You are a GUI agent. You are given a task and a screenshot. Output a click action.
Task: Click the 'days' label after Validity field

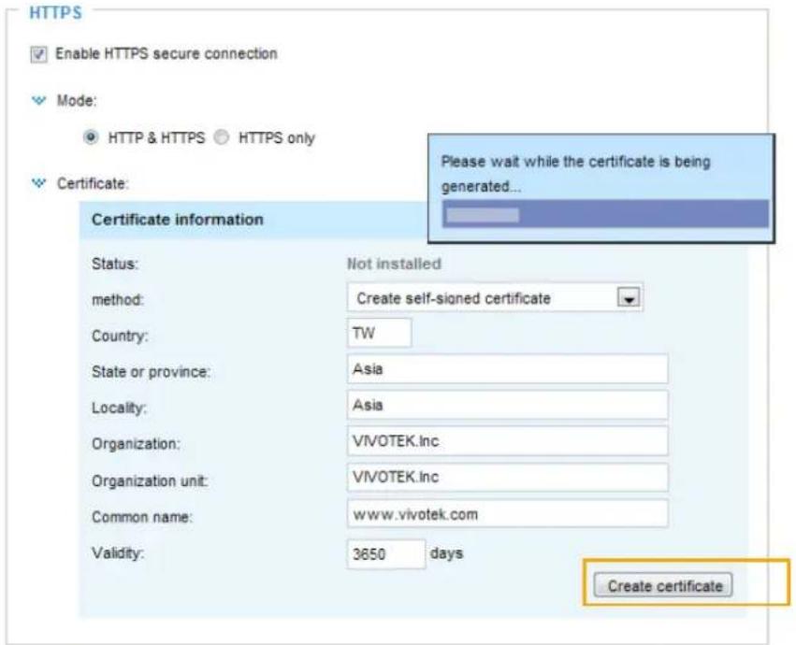tap(447, 553)
